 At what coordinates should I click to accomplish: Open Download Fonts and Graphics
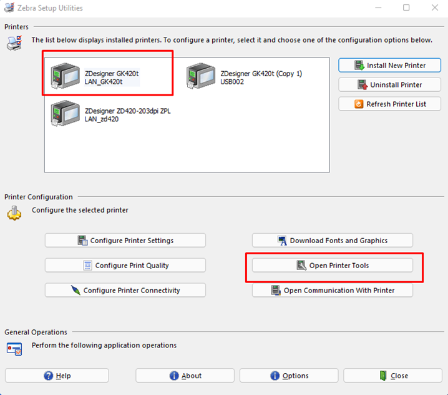pyautogui.click(x=333, y=241)
